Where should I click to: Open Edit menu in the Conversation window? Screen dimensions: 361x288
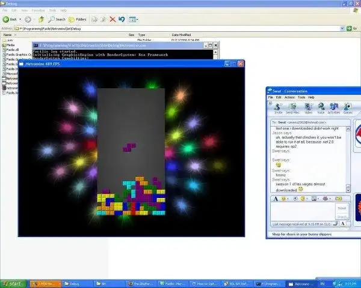pyautogui.click(x=279, y=97)
